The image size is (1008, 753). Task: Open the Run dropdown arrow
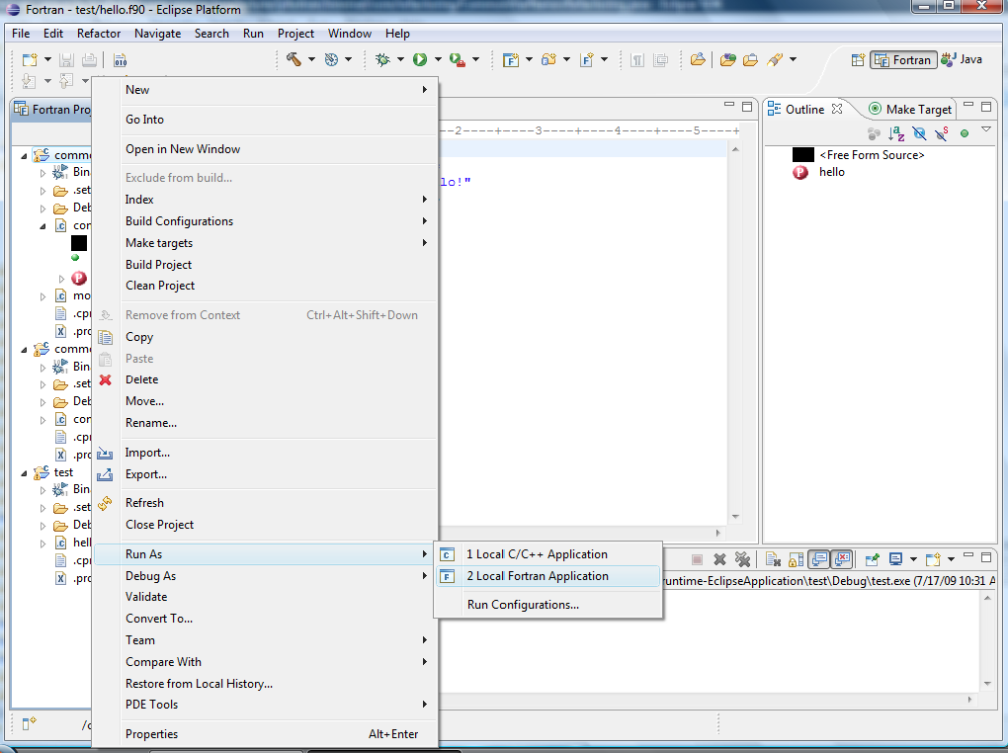438,60
